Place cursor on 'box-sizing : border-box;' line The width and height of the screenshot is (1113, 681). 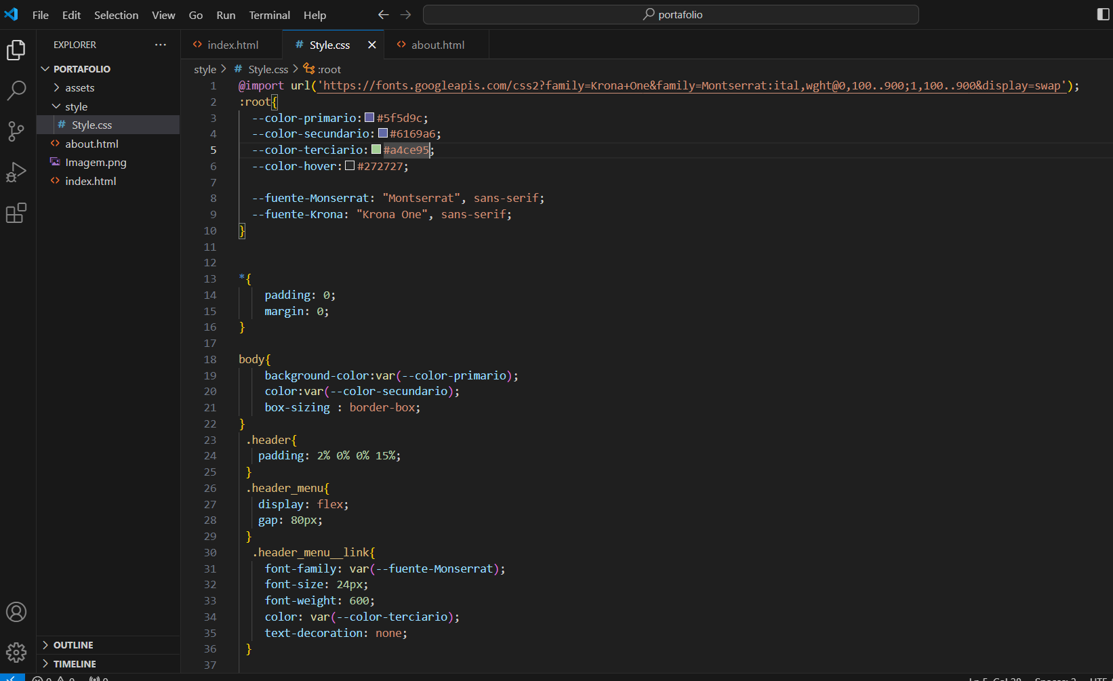coord(342,407)
